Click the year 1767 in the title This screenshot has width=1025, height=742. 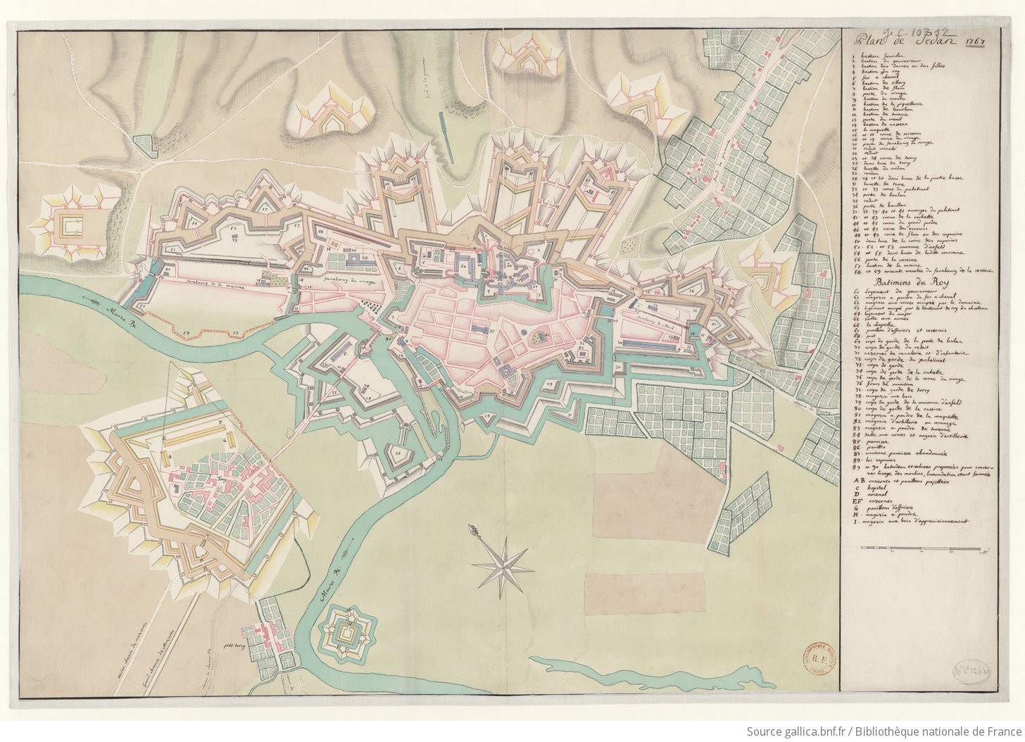tap(975, 42)
